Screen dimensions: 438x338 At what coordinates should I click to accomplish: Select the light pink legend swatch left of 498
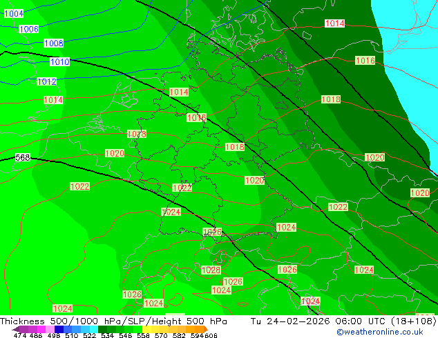[50, 329]
